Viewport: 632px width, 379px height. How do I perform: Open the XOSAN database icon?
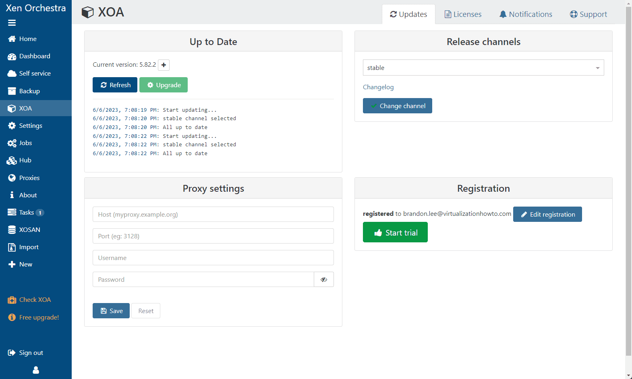point(12,230)
